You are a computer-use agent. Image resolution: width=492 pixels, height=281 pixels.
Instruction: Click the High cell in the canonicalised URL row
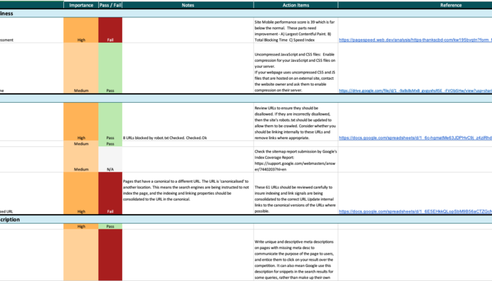click(81, 194)
